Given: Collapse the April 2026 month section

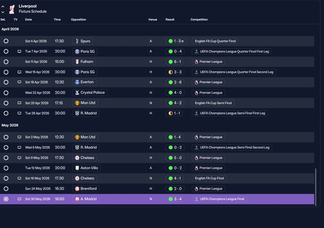Looking at the screenshot, I should click(10, 29).
